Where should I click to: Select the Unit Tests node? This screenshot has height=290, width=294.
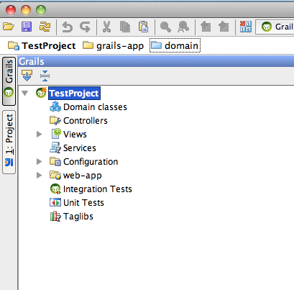83,203
